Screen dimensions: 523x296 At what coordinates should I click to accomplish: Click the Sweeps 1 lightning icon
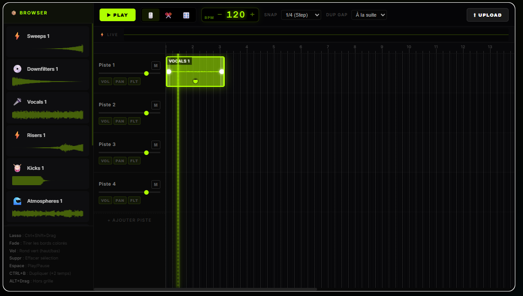17,36
